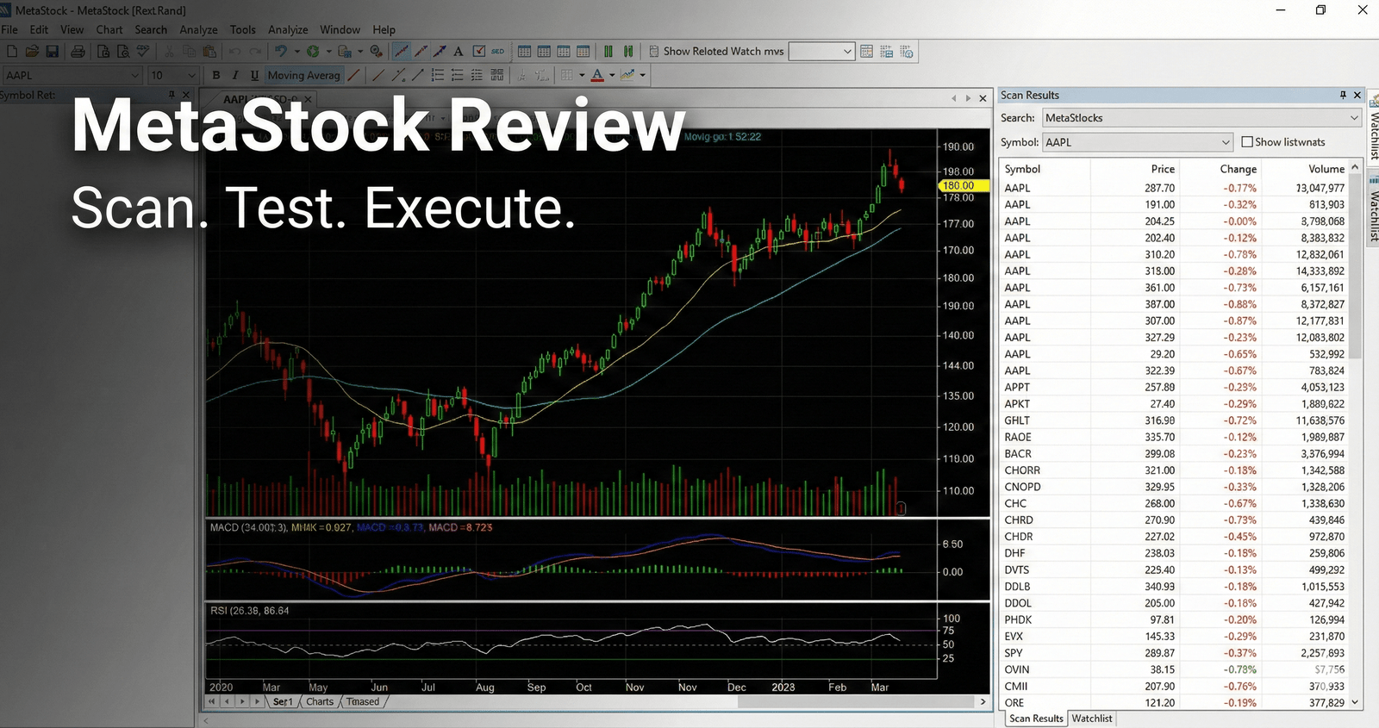Open the File menu

tap(9, 29)
